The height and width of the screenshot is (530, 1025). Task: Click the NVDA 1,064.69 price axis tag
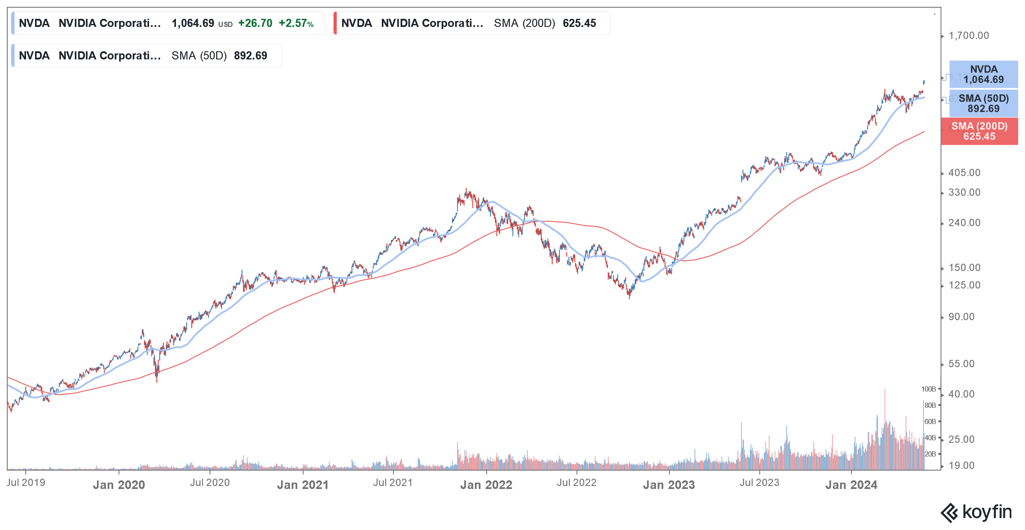984,74
